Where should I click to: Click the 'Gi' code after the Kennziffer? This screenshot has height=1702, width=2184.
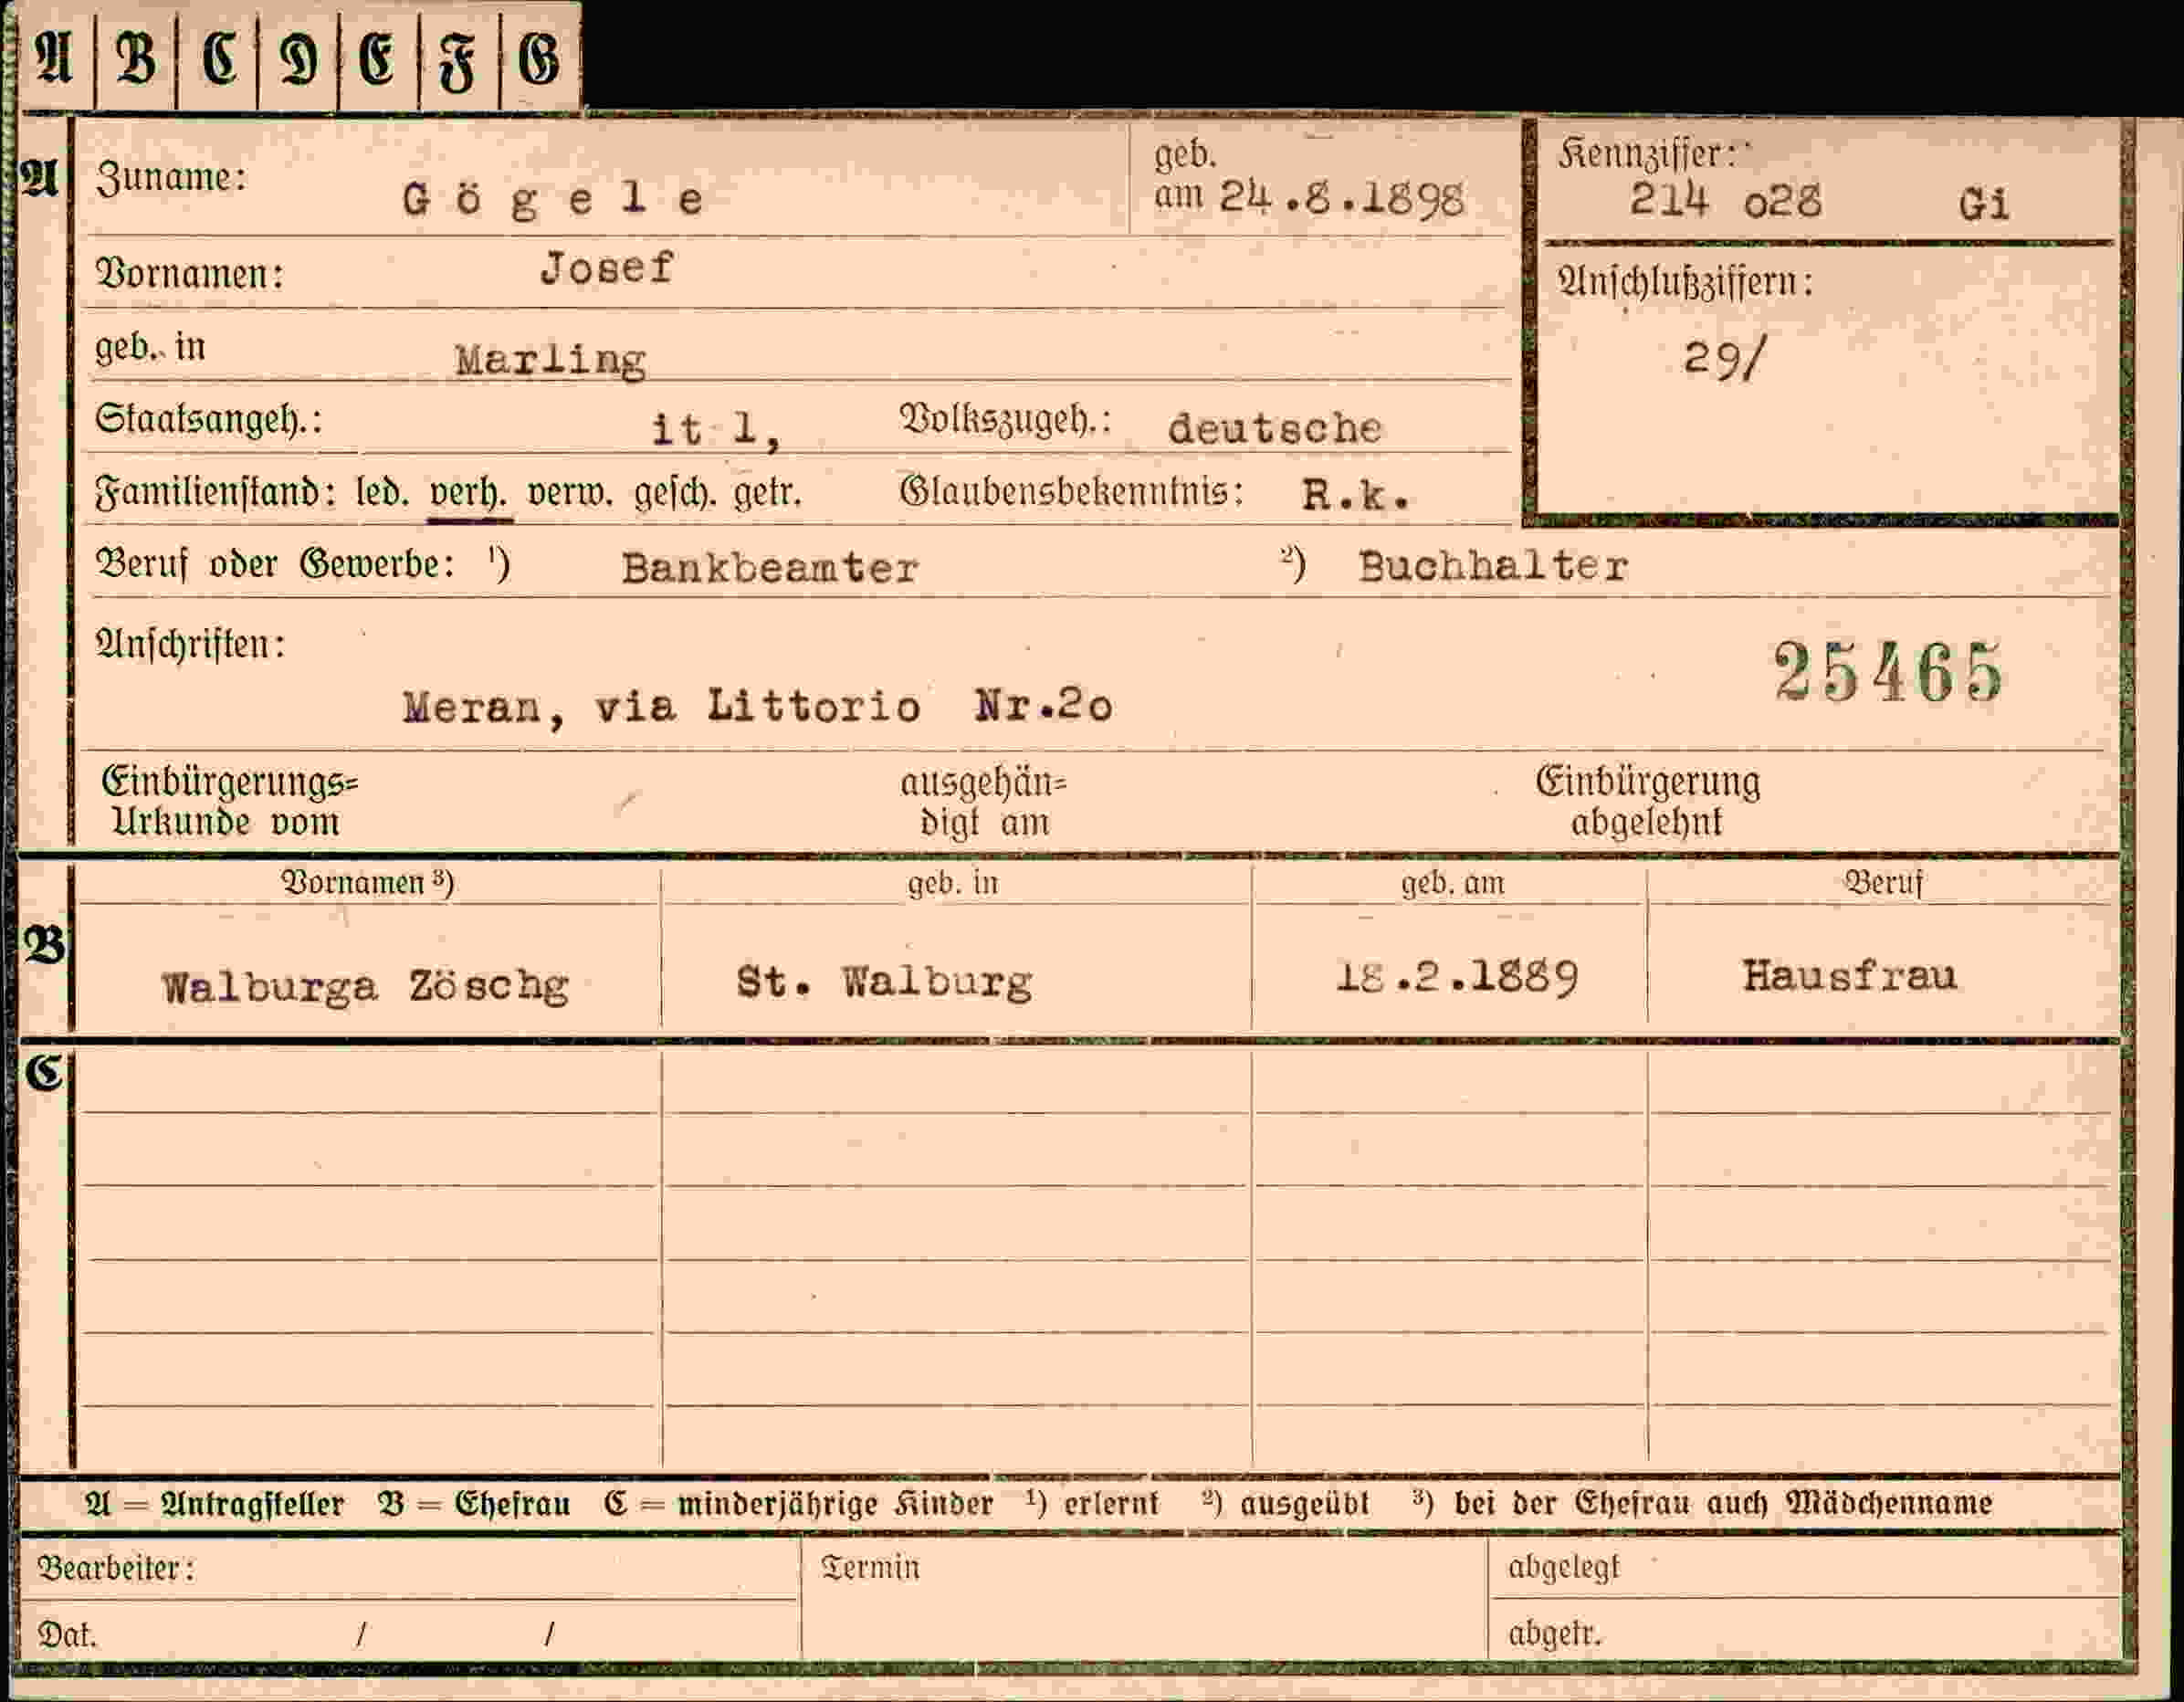[x=1984, y=204]
